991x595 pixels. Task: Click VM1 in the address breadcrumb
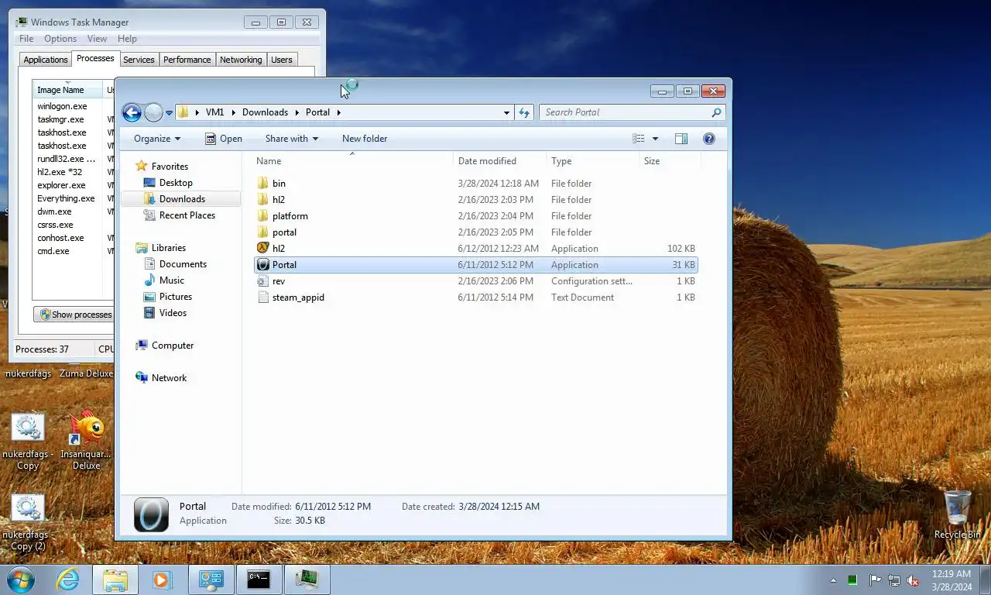(x=214, y=112)
